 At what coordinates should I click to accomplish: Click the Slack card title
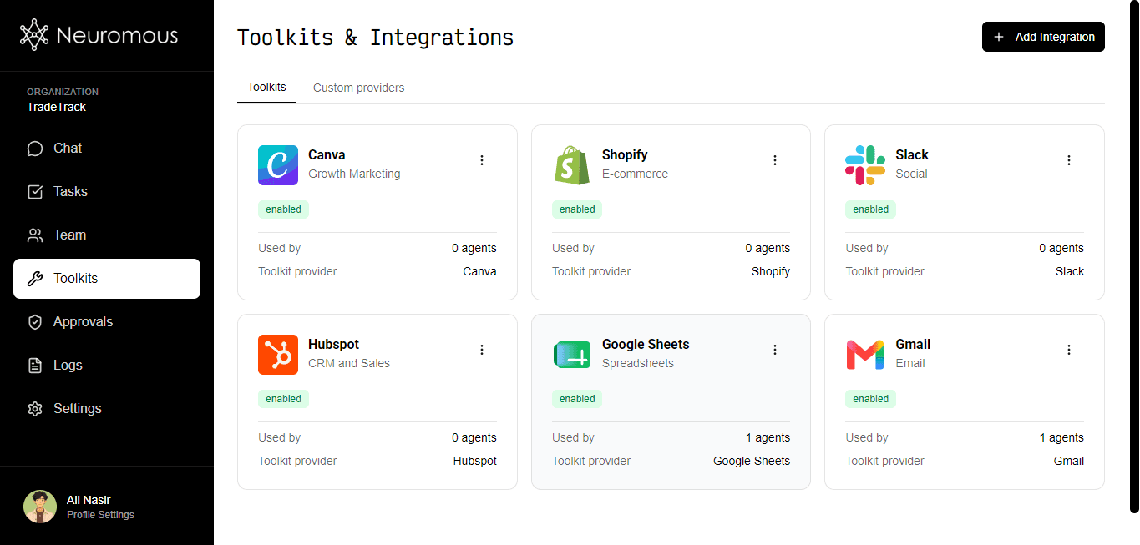pyautogui.click(x=912, y=154)
